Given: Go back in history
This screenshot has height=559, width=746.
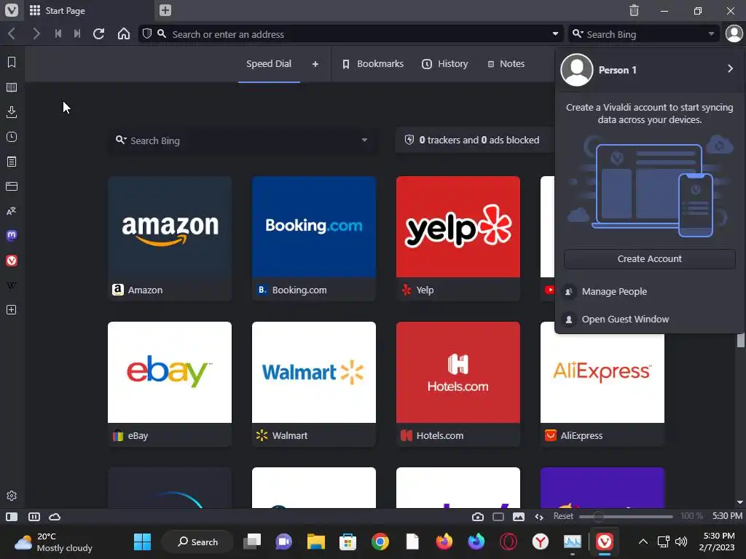Looking at the screenshot, I should (12, 33).
